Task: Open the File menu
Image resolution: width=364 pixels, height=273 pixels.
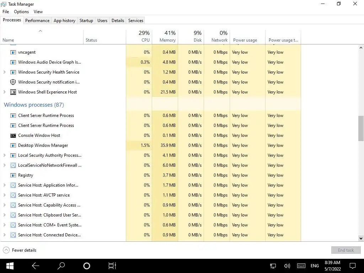Action: (x=6, y=12)
